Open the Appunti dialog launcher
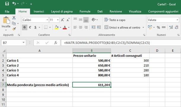The image size is (181, 107). pos(19,35)
